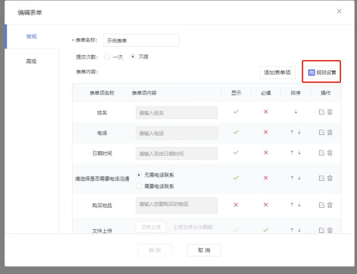The width and height of the screenshot is (357, 274).
Task: Click 添加表单项 button
Action: [x=277, y=72]
